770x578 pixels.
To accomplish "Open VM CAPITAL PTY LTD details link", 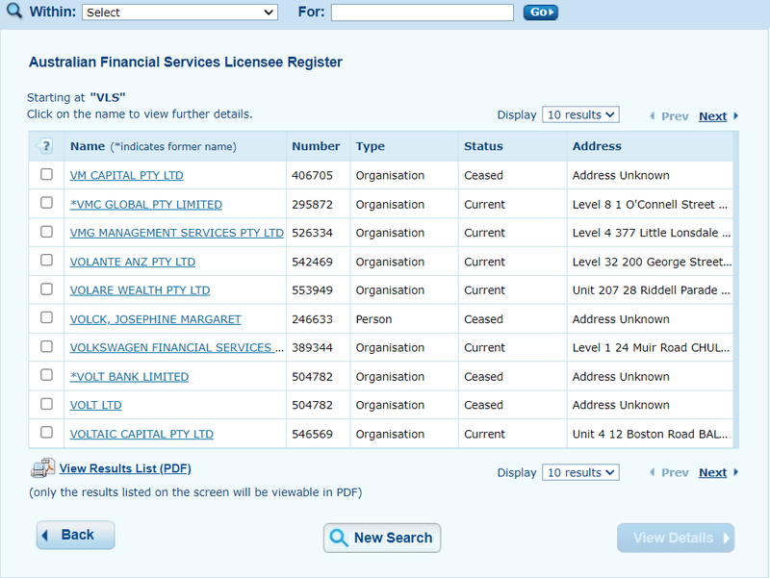I will coord(127,176).
